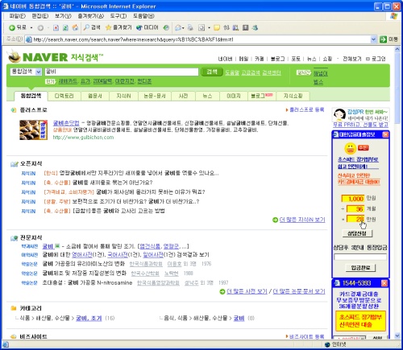Open the http://www.gulbichon.com link
The width and height of the screenshot is (403, 350).
83,138
